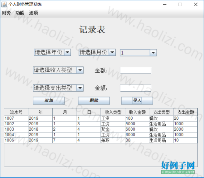Viewport: 204px width, 178px height.
Task: Focus the expense 金额 input field
Action: [136, 88]
